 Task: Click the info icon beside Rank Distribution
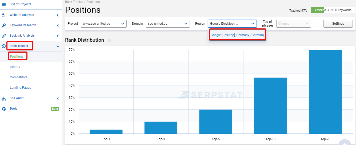[109, 40]
